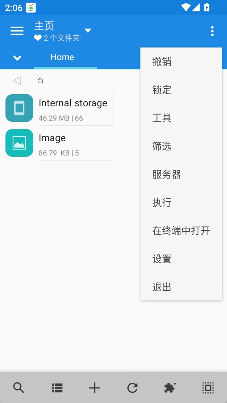Image resolution: width=227 pixels, height=403 pixels.
Task: Go back with the left triangle arrow
Action: click(x=17, y=80)
